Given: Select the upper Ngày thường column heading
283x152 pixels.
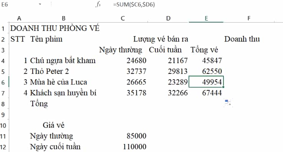Looking at the screenshot, I should [121, 50].
